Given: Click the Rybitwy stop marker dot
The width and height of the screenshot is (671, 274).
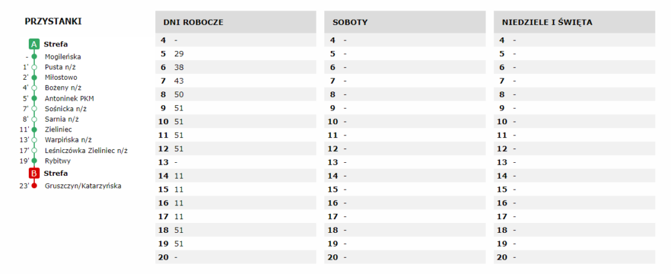Looking at the screenshot, I should (x=34, y=161).
